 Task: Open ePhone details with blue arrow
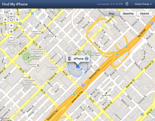[87, 58]
